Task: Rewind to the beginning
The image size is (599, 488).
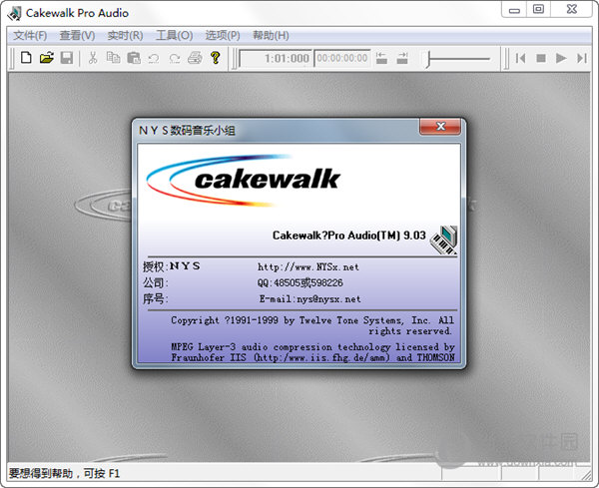Action: (x=520, y=58)
